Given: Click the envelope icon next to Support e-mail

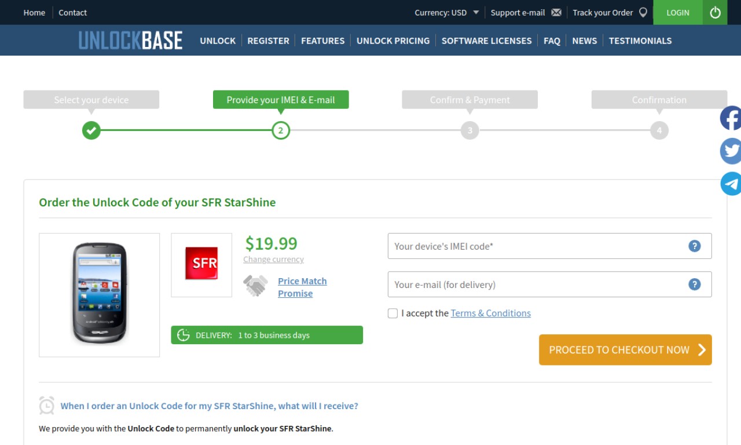Looking at the screenshot, I should (556, 12).
